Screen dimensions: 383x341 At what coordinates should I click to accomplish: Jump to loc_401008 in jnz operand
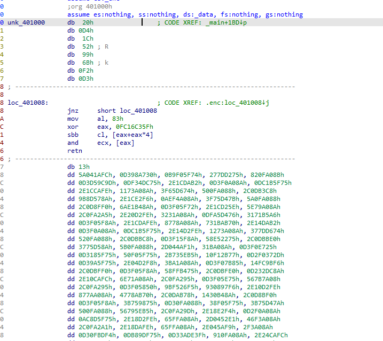point(138,111)
